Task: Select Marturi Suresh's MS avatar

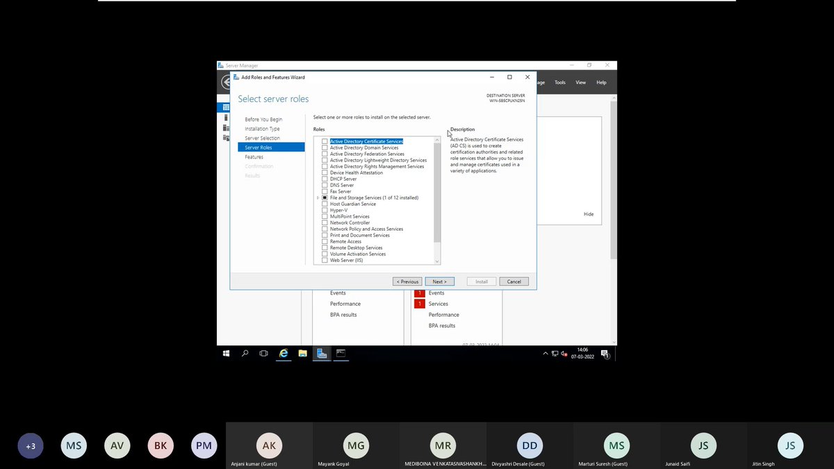Action: (616, 445)
